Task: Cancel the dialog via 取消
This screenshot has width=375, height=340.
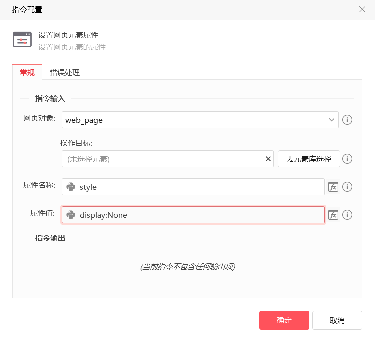Action: pos(337,320)
